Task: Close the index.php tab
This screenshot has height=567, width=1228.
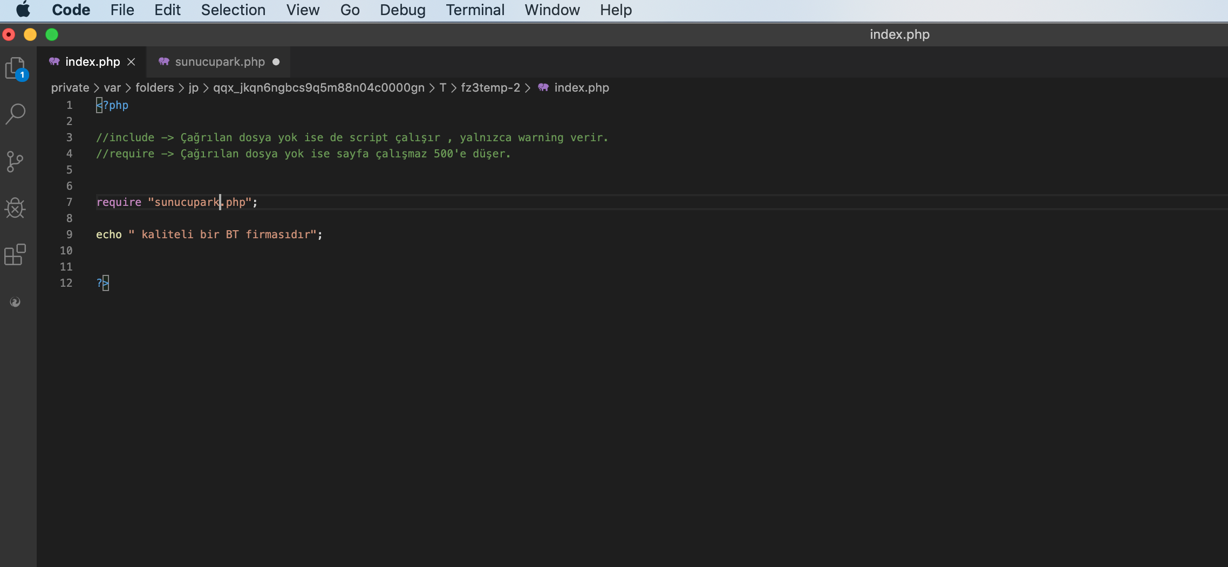Action: pos(131,62)
